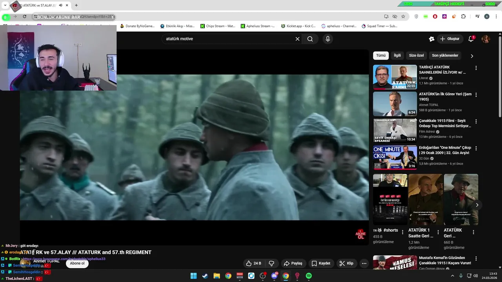502x282 pixels.
Task: Open the gray shield extension
Action: (416, 16)
